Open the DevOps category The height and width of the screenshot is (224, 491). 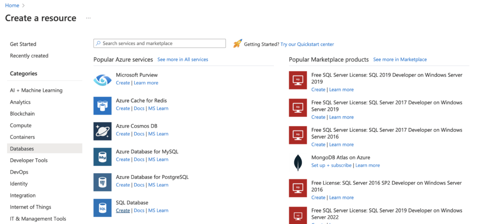19,172
